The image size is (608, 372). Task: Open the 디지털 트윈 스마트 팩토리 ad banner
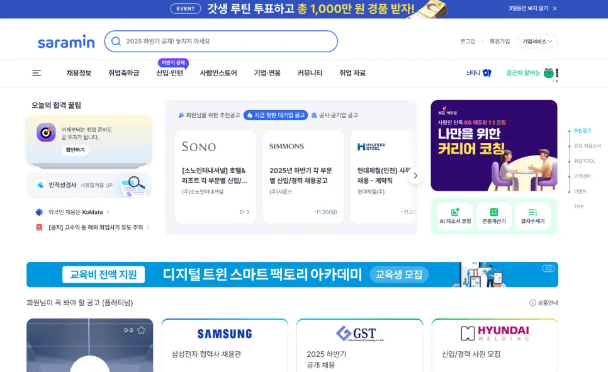(x=293, y=274)
